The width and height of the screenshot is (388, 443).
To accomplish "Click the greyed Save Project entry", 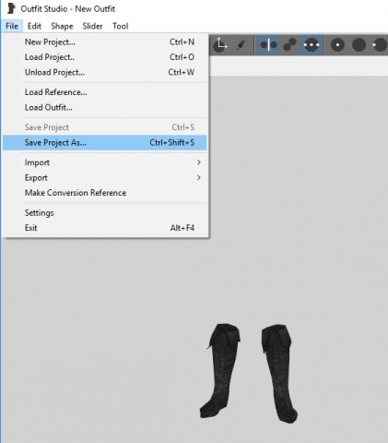I will point(105,127).
